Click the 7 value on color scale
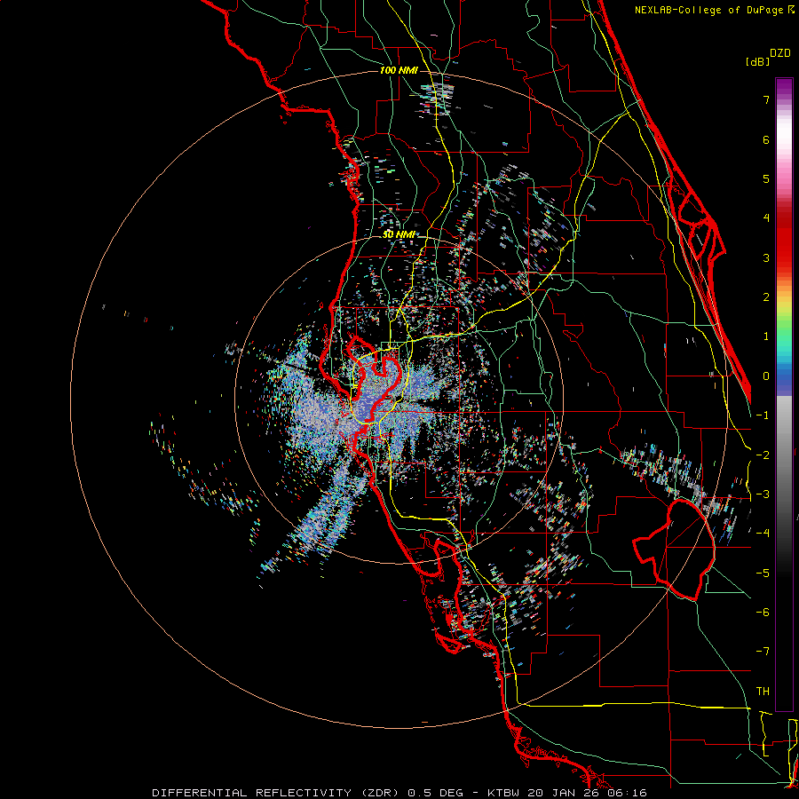This screenshot has width=799, height=799. (766, 99)
